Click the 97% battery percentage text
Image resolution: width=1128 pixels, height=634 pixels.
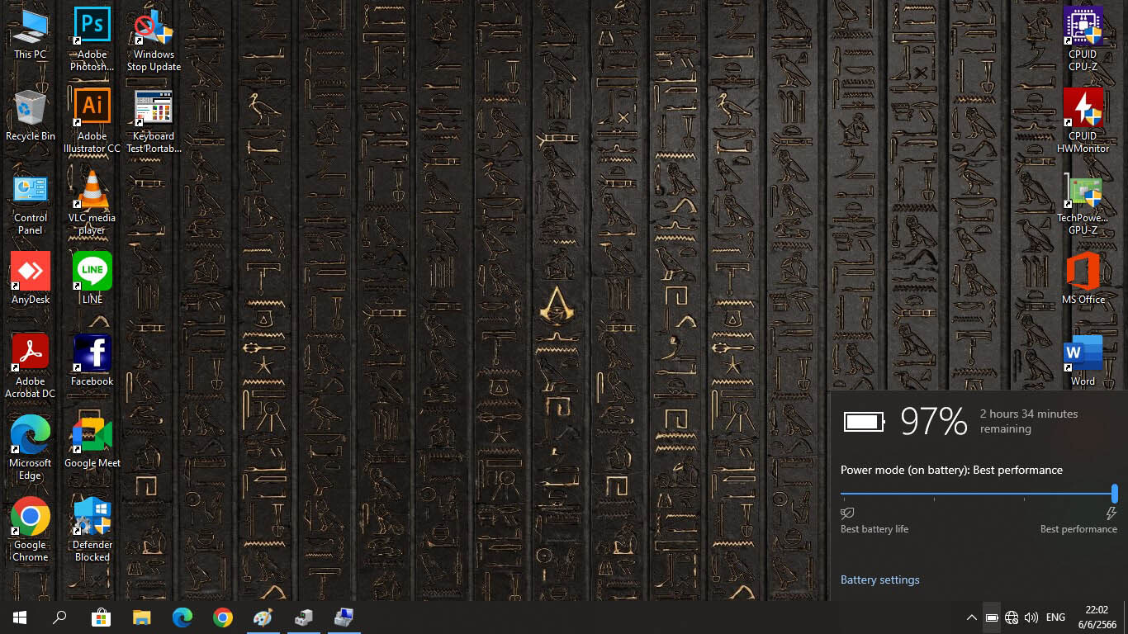pyautogui.click(x=933, y=421)
